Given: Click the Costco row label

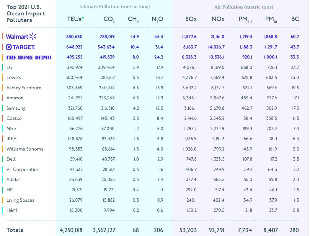Looking at the screenshot, I should (x=14, y=118).
